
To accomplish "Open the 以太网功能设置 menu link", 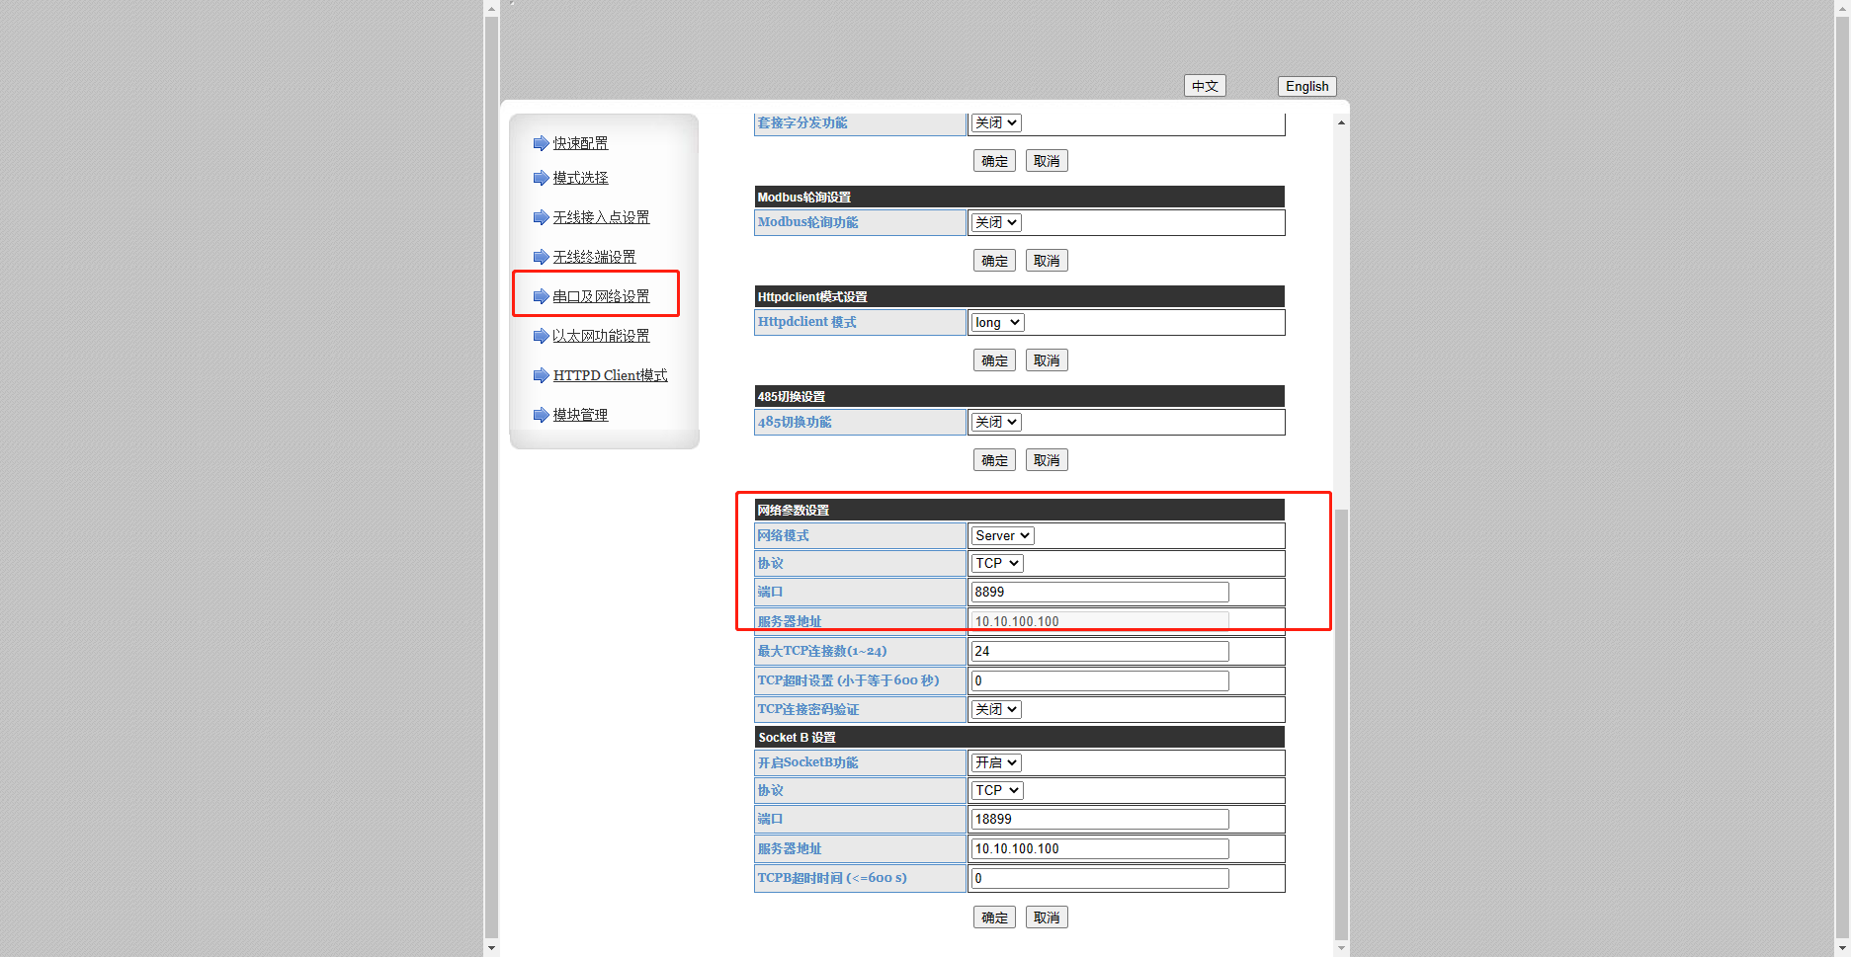I will pos(601,336).
